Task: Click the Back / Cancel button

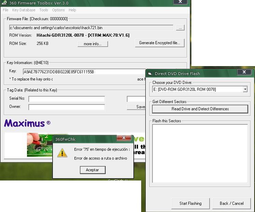Action: (x=231, y=203)
